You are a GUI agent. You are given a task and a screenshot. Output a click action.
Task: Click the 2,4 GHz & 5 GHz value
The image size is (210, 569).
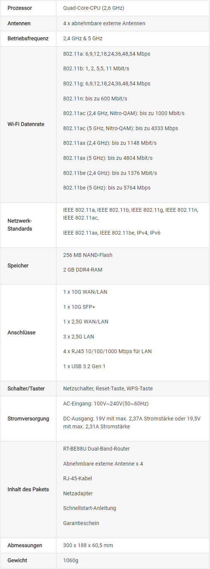[x=83, y=38]
